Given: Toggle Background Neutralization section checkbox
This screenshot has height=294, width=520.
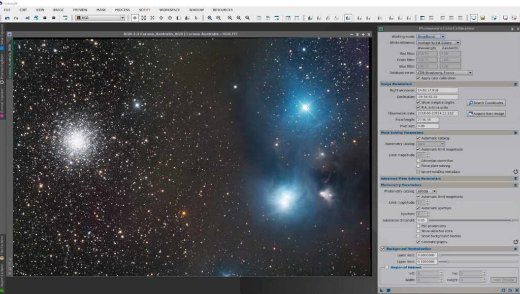Looking at the screenshot, I should (383, 249).
